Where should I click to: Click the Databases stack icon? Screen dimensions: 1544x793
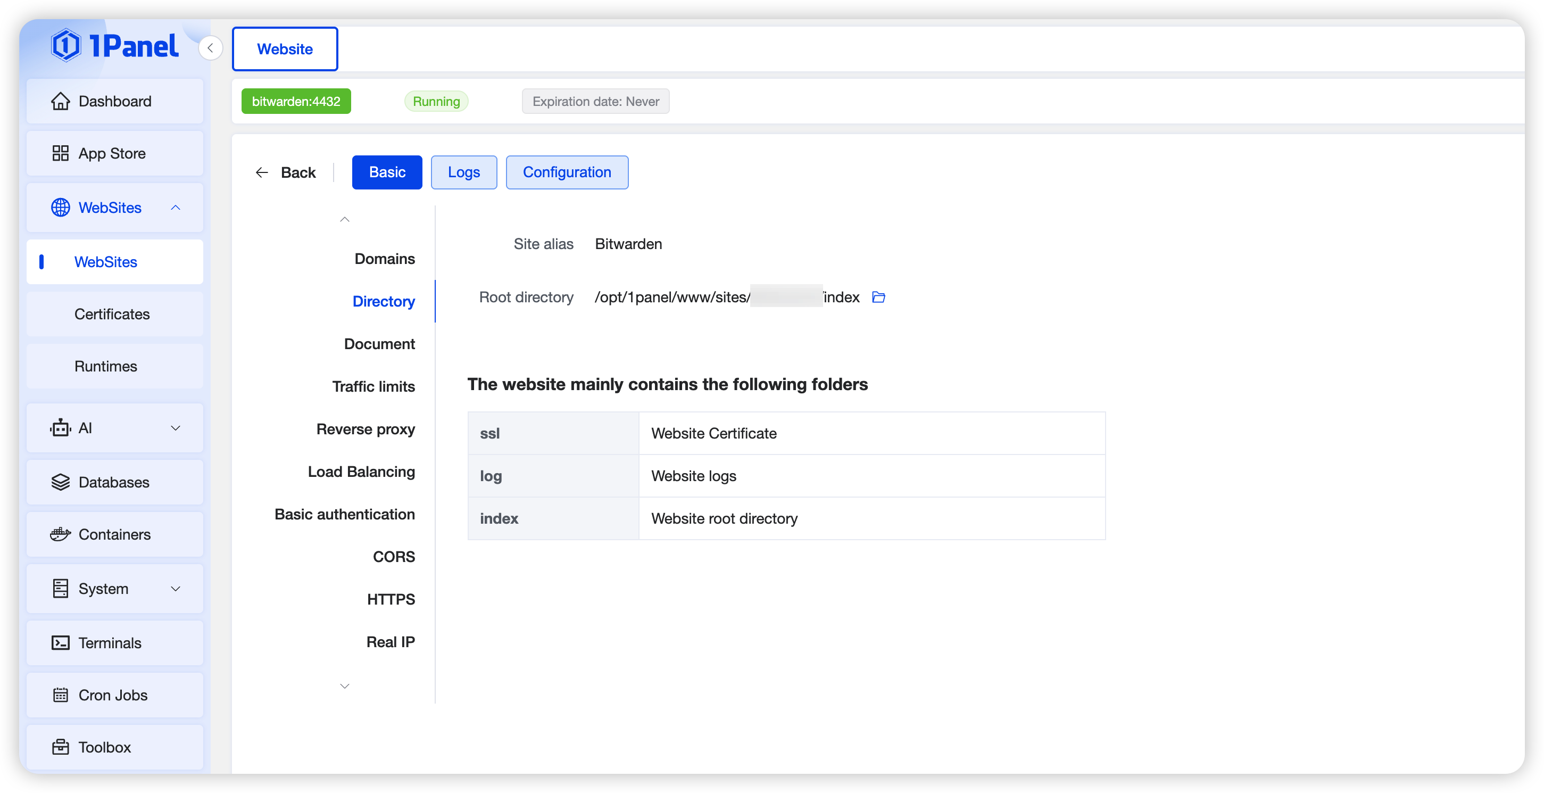[x=60, y=482]
